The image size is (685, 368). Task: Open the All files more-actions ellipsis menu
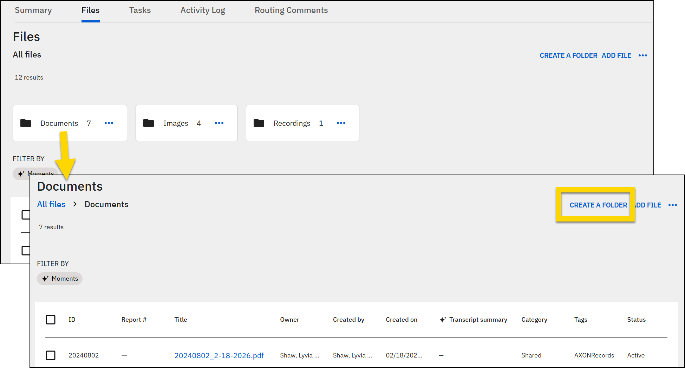pyautogui.click(x=642, y=55)
